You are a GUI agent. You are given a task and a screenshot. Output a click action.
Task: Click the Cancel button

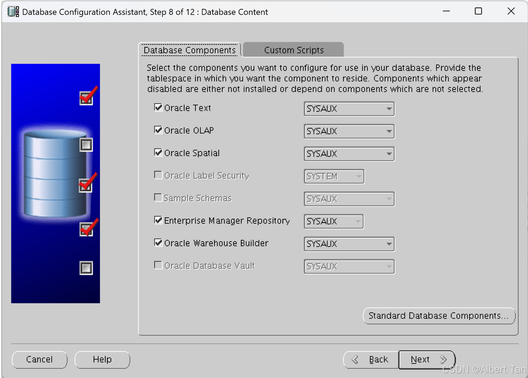[39, 359]
